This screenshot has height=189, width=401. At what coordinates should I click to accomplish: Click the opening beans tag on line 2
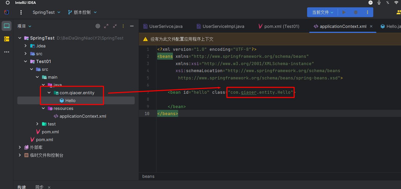pyautogui.click(x=165, y=56)
